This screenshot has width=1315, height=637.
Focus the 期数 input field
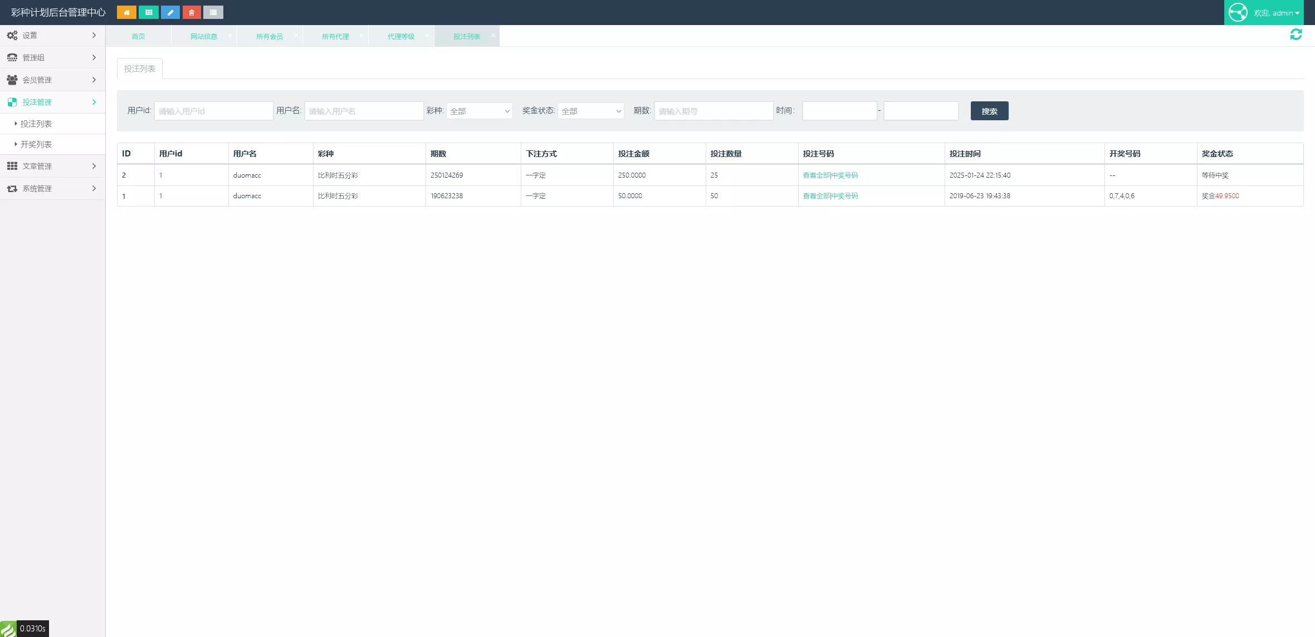(x=713, y=111)
